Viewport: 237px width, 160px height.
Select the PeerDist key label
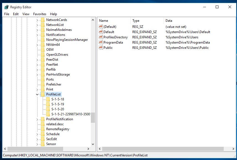point(52,60)
